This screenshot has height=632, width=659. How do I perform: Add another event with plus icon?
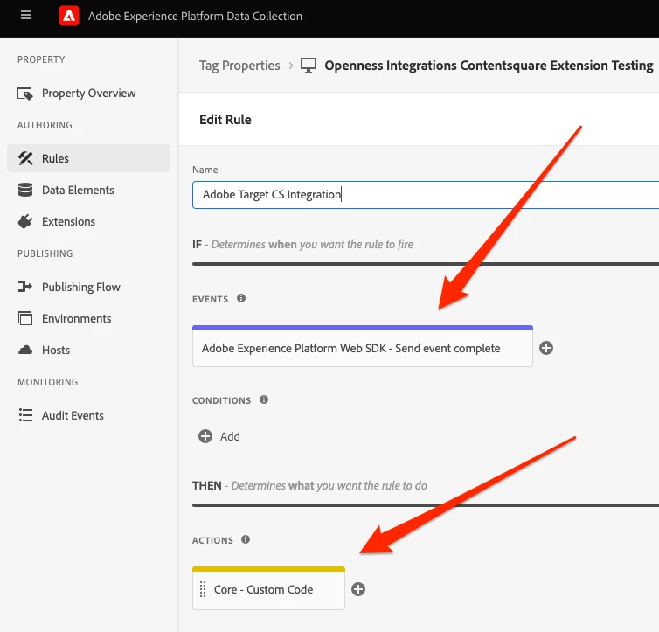coord(546,348)
